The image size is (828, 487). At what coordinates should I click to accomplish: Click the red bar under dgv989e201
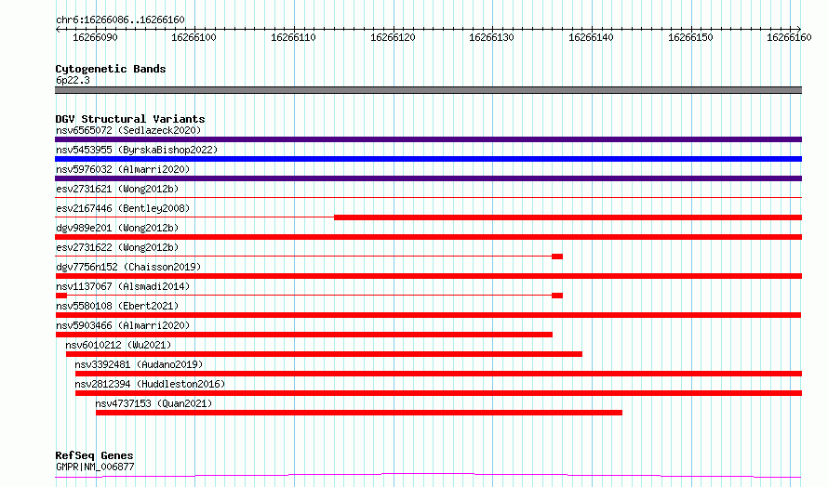(x=428, y=237)
